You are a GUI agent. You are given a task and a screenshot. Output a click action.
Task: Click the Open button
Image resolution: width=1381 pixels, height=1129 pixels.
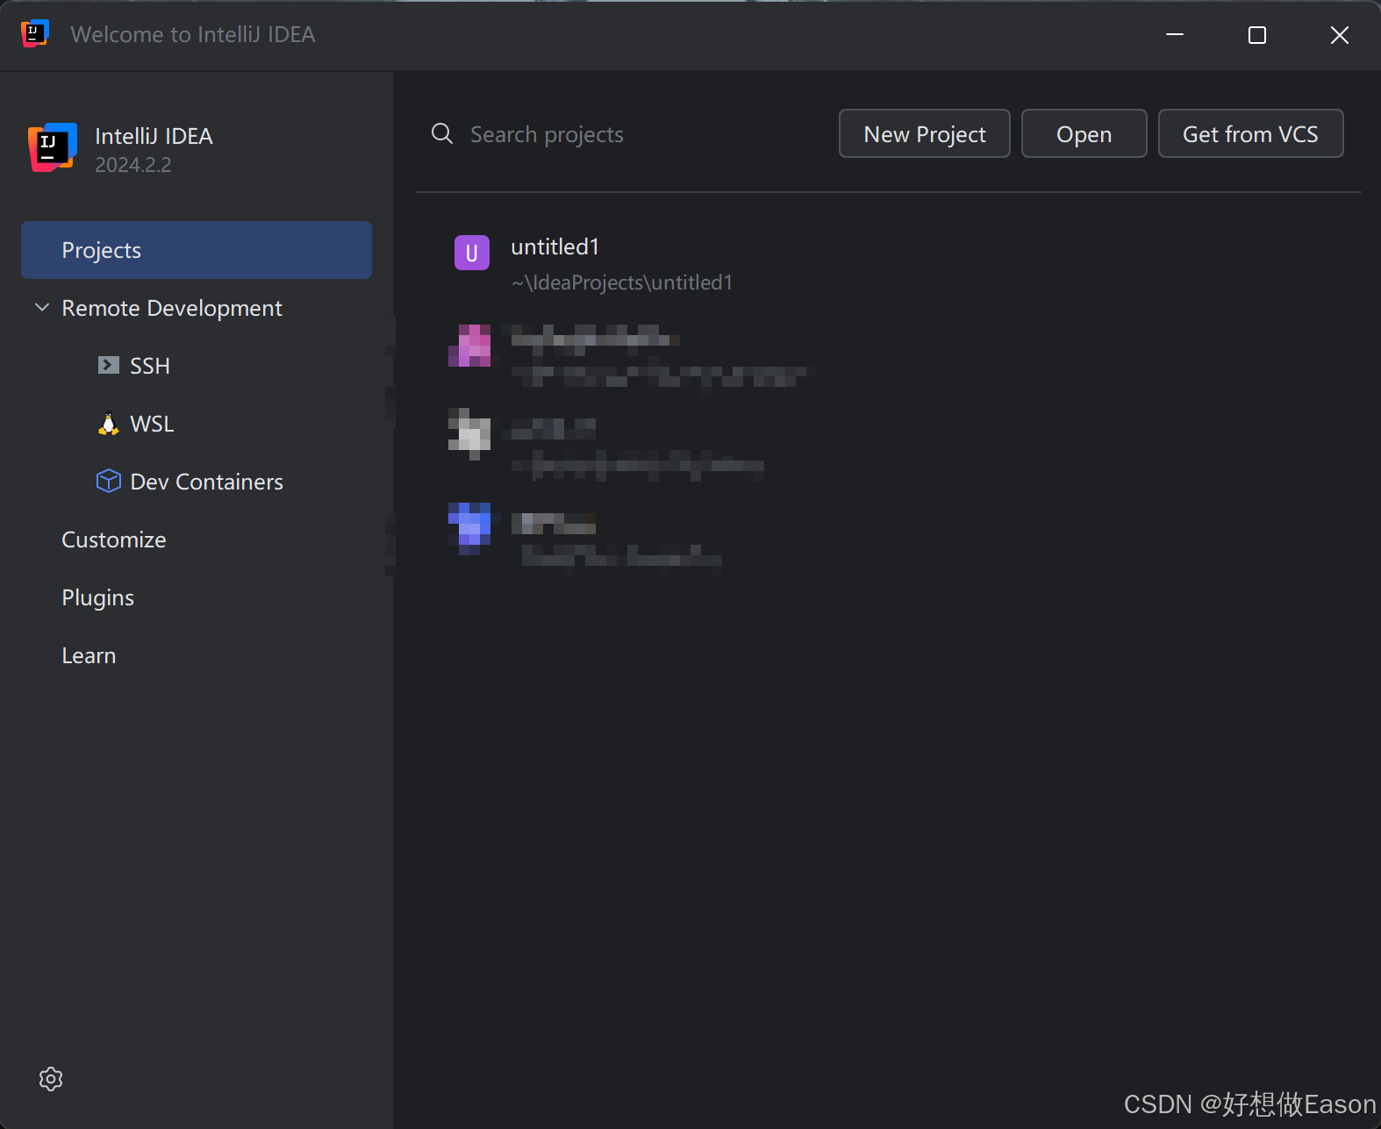coord(1084,133)
